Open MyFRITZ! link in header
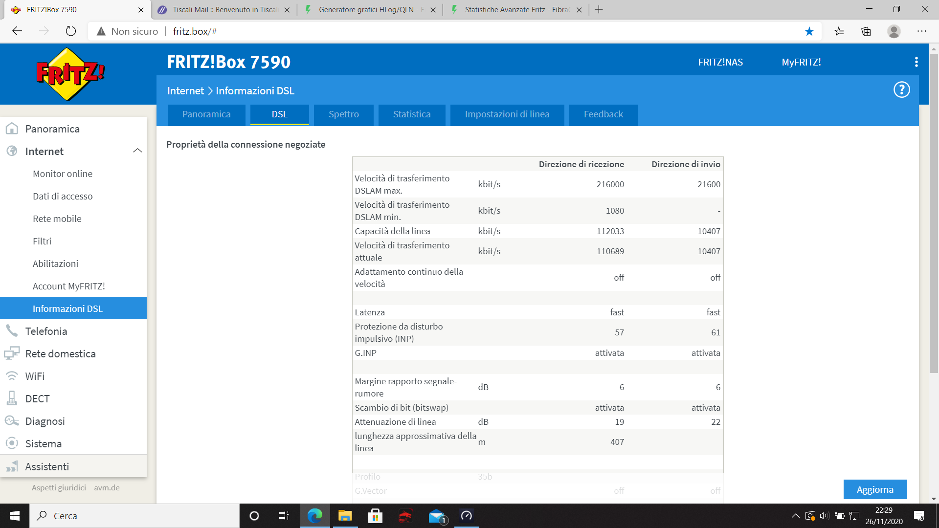Screen dimensions: 939x528 (x=801, y=62)
